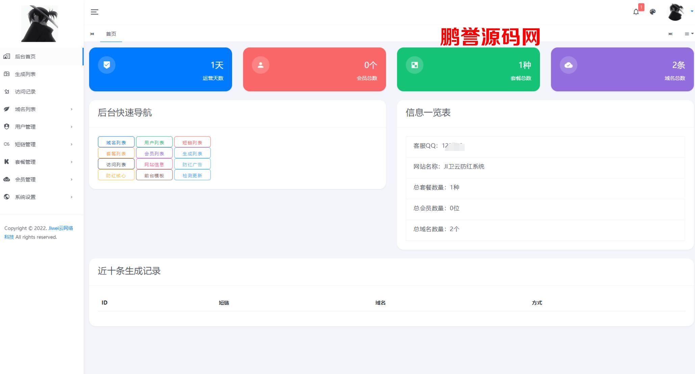The height and width of the screenshot is (374, 695).
Task: Click the cloud icon on 域名总数 card
Action: click(x=569, y=65)
